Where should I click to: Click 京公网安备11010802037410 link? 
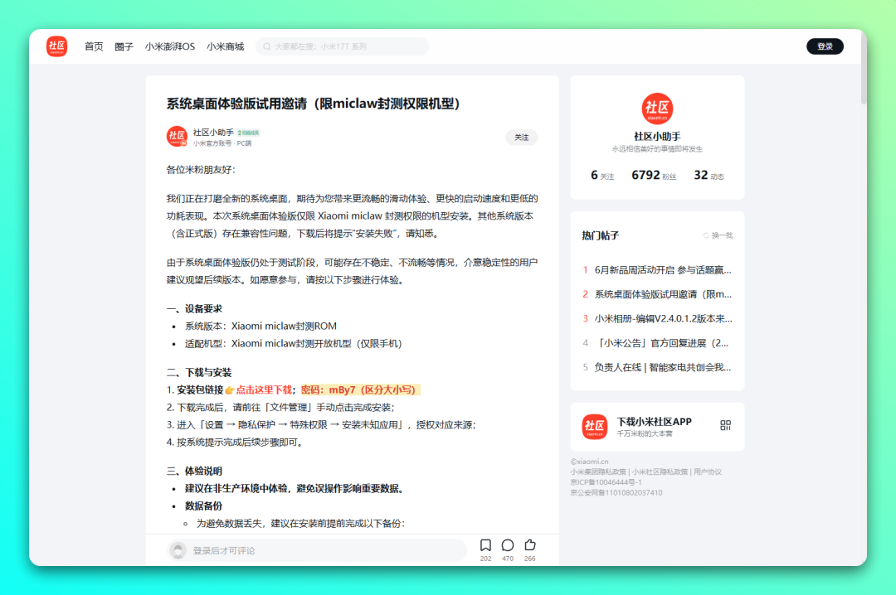616,493
